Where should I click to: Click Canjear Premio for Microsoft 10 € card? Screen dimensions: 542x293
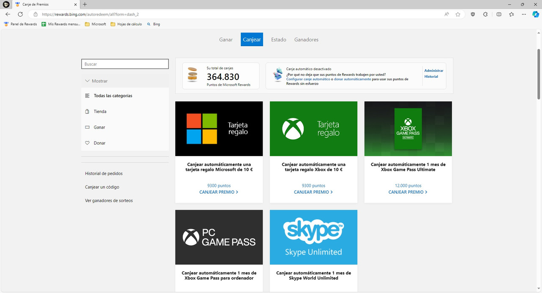point(219,192)
